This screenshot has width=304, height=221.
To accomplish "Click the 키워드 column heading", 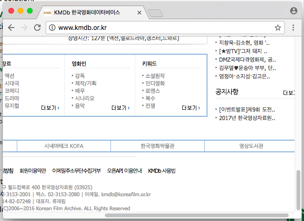I will 149,64.
